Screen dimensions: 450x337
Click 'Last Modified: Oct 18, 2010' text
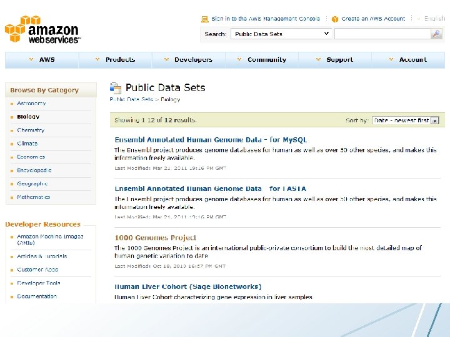pos(170,266)
